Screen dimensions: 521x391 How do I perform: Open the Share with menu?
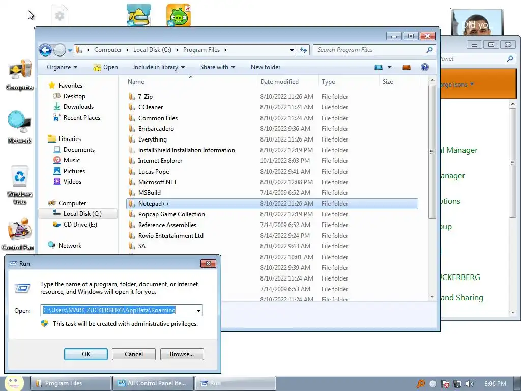[218, 67]
